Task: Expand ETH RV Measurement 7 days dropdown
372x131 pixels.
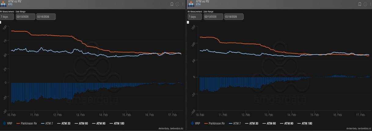Action: point(195,17)
